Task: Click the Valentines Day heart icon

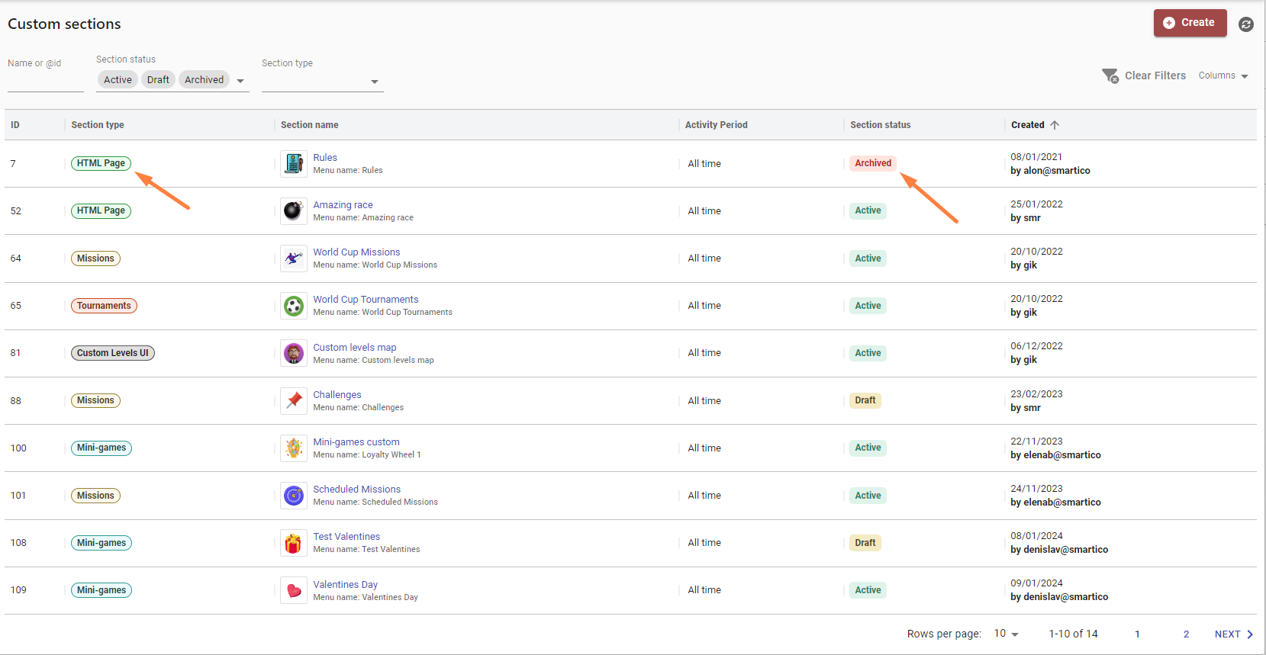Action: pos(294,590)
